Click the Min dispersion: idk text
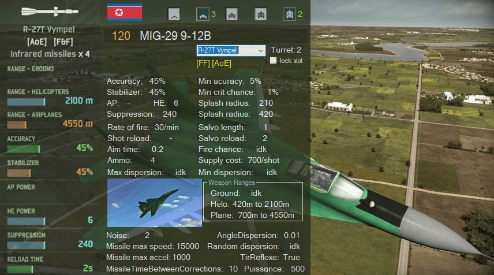The image size is (494, 275). (238, 173)
